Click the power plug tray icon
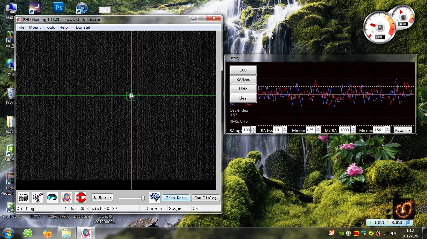 coord(378,233)
